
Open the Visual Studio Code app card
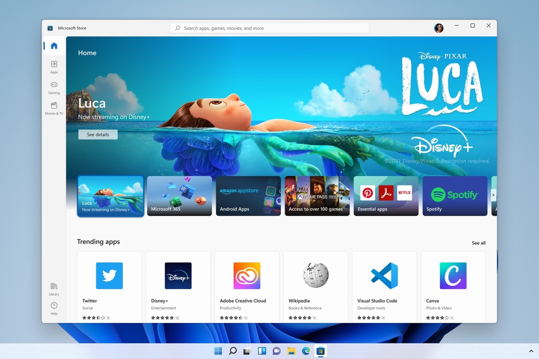tap(384, 284)
